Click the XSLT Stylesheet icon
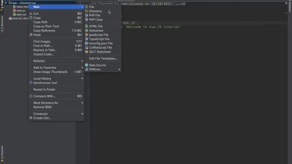Image resolution: width=292 pixels, height=164 pixels. pos(87,52)
